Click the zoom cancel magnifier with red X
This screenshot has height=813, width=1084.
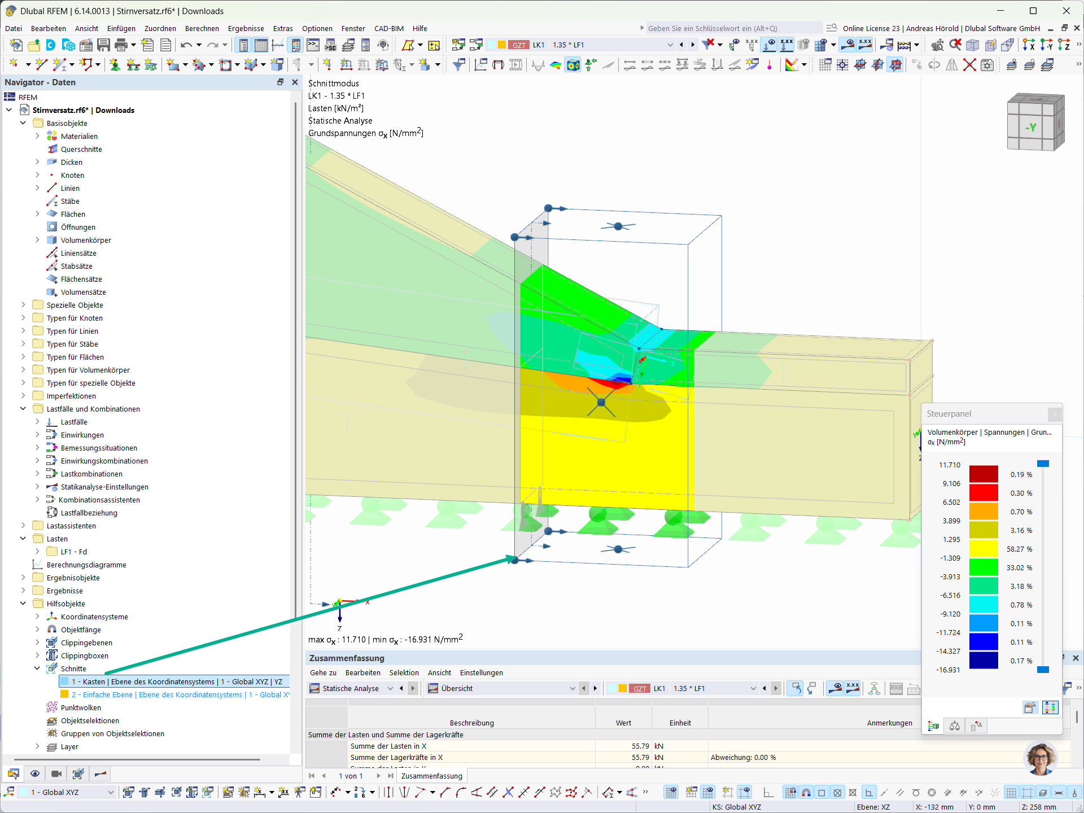tap(955, 45)
